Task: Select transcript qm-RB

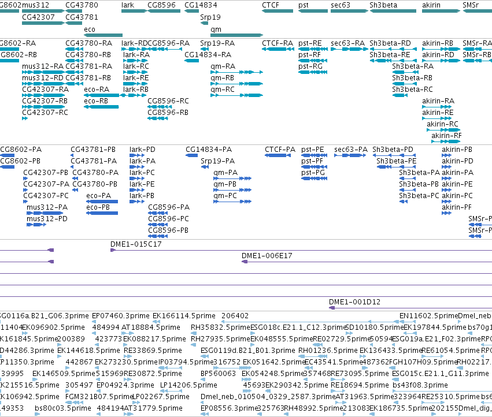Action: click(x=223, y=78)
